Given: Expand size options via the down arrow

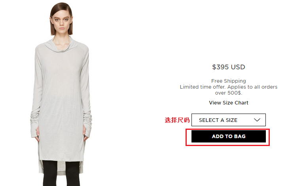Looking at the screenshot, I should [257, 120].
